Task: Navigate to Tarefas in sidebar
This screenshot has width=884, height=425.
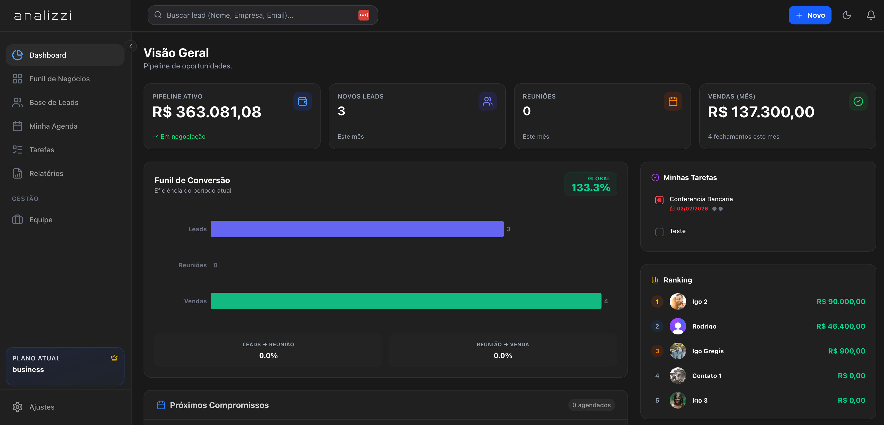Action: click(x=65, y=149)
